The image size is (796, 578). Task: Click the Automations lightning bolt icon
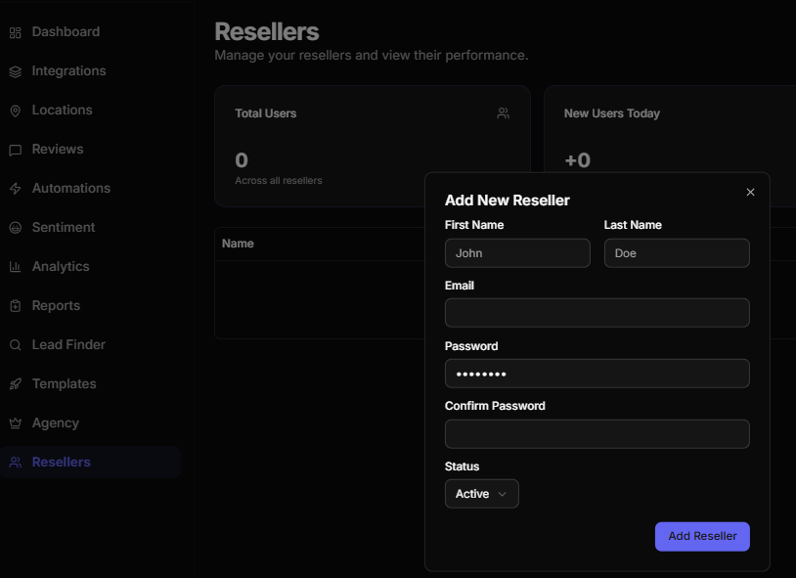coord(15,189)
